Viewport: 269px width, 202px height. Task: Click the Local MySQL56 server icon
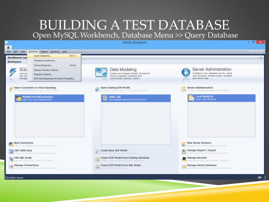point(191,98)
